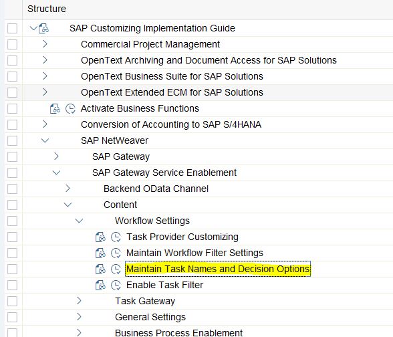Image resolution: width=393 pixels, height=337 pixels.
Task: Select Maintain Task Names and Decision Options
Action: (x=218, y=269)
